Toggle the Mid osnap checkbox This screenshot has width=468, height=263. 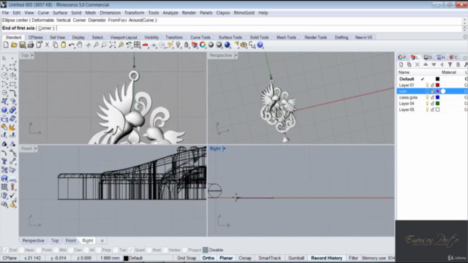click(x=56, y=250)
